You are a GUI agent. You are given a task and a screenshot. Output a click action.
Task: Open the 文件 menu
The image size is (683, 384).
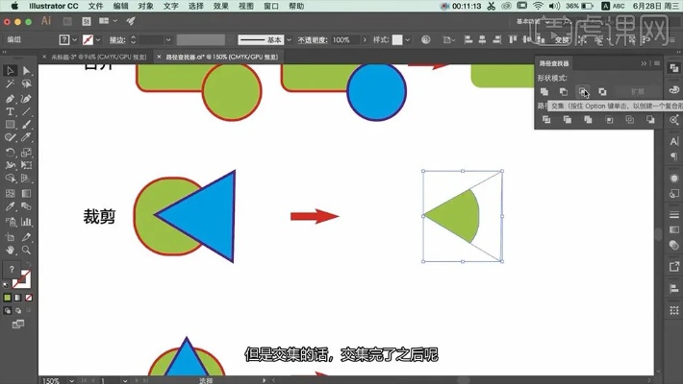(x=95, y=6)
